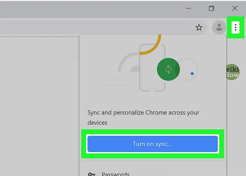Click the key icon beside Passwords
246x176 pixels.
coord(91,174)
